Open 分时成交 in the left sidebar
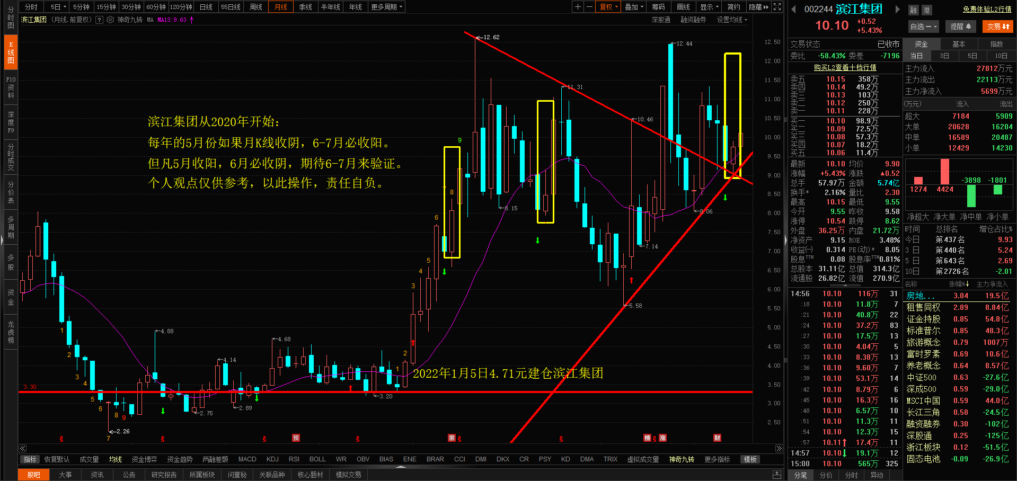This screenshot has height=481, width=1017. 11,157
